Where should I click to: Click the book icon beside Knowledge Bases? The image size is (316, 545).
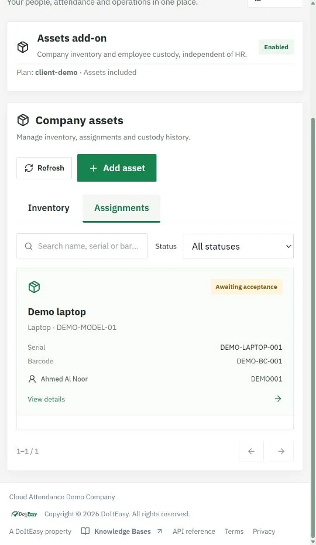click(85, 531)
